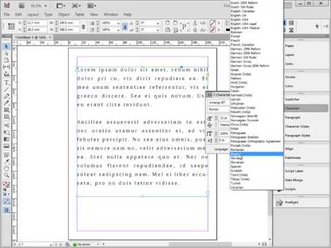Choose English: Canadian from language list
The width and height of the screenshot is (331, 248).
click(243, 11)
